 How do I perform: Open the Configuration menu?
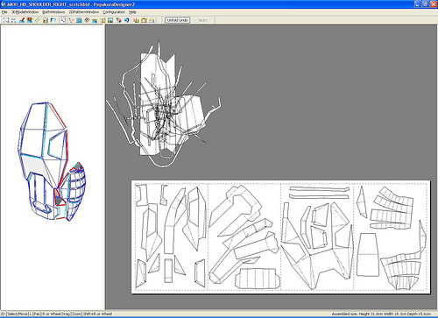tap(114, 12)
